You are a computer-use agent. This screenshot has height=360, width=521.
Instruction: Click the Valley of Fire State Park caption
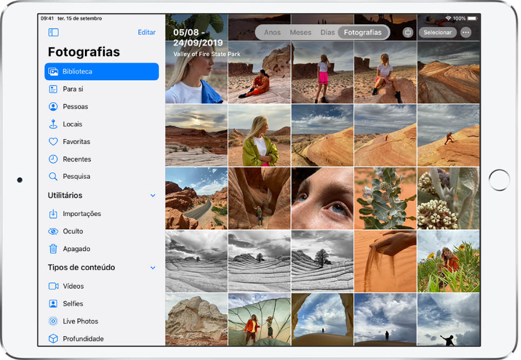(207, 54)
